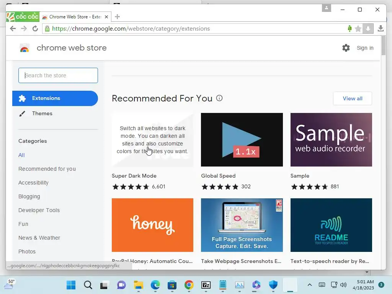Go forward to the next page
Image resolution: width=392 pixels, height=294 pixels.
[x=24, y=28]
